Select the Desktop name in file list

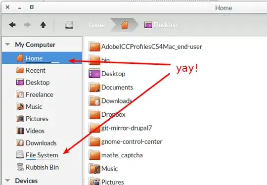(113, 74)
